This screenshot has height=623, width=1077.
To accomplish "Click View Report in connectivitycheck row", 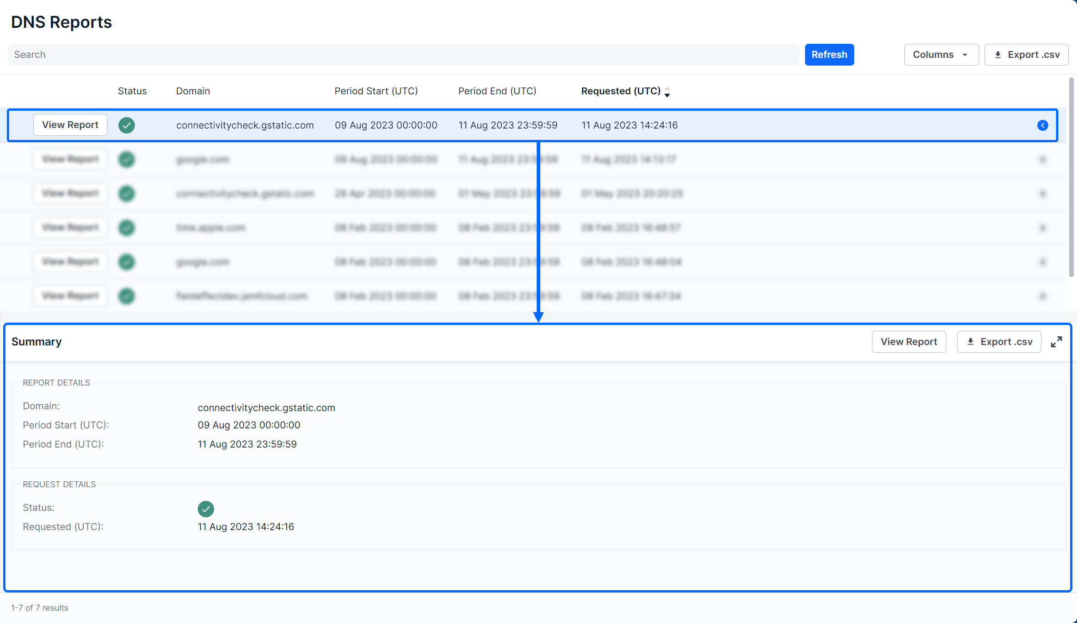I will pos(70,125).
